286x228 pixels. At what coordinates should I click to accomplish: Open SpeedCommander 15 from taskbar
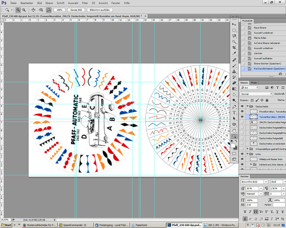pos(76,225)
